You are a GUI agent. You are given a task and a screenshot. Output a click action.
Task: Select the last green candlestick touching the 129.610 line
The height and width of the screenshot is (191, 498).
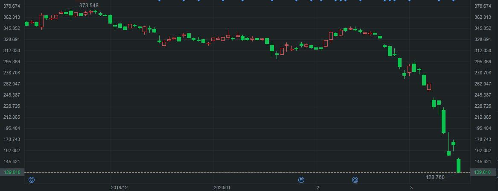click(459, 165)
